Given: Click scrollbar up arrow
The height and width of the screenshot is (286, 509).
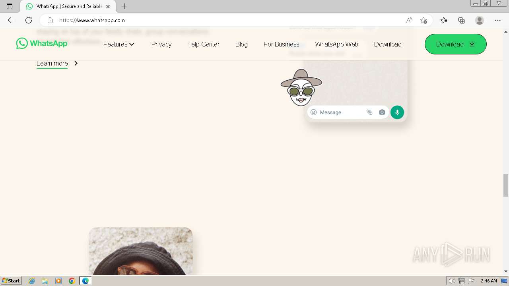Looking at the screenshot, I should pyautogui.click(x=506, y=31).
